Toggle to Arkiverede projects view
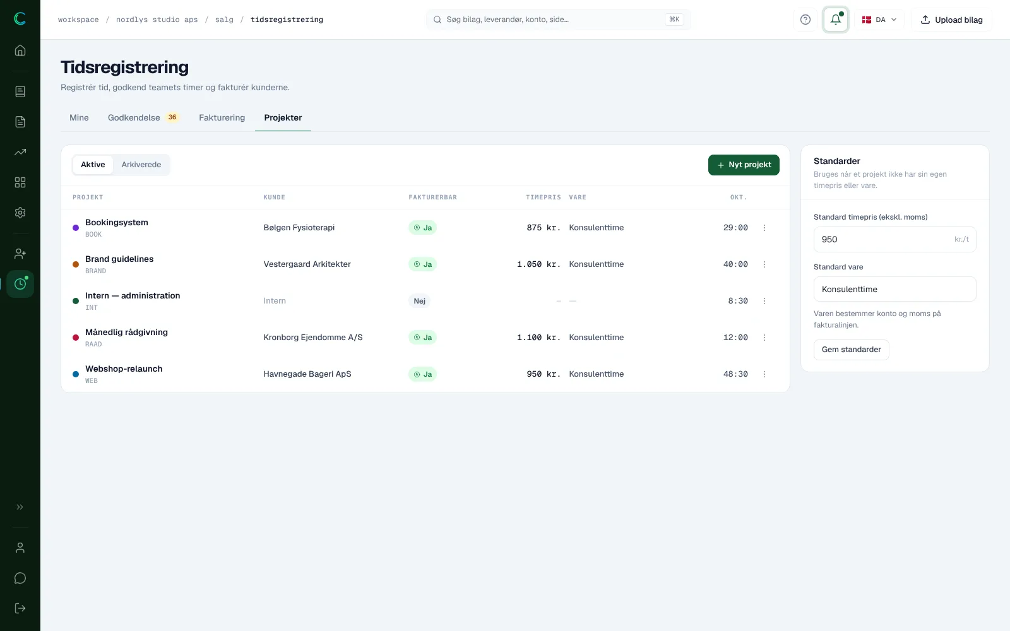Image resolution: width=1010 pixels, height=631 pixels. [x=141, y=165]
